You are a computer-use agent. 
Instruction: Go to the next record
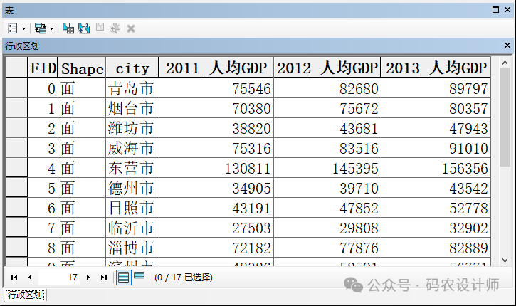pos(88,277)
